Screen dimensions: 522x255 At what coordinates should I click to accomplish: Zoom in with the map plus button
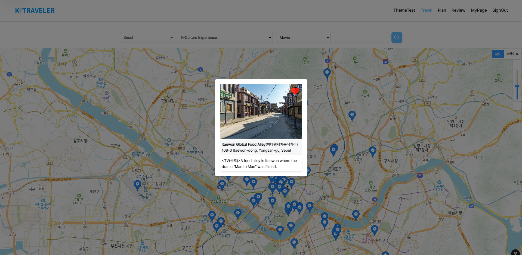tap(517, 64)
